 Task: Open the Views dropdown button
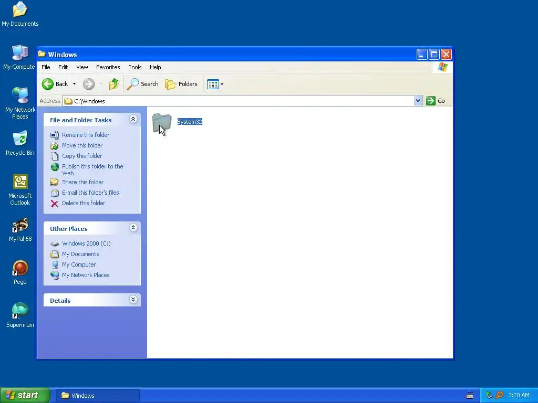click(x=215, y=84)
